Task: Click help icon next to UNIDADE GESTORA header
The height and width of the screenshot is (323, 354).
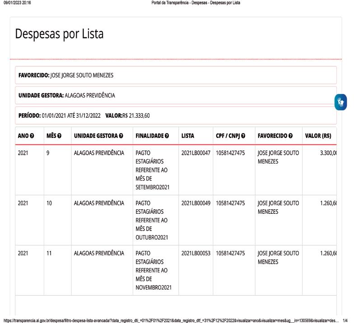Action: tap(121, 136)
